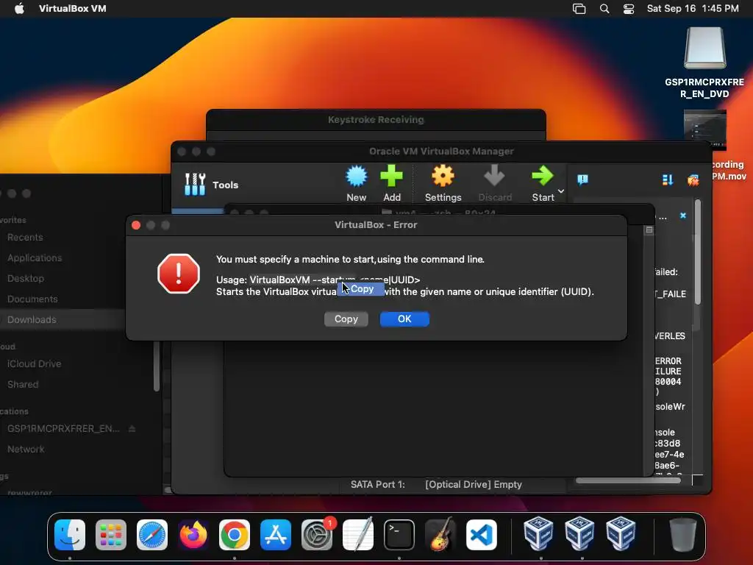This screenshot has width=753, height=565.
Task: Launch Google Chrome from the Dock
Action: click(x=235, y=534)
